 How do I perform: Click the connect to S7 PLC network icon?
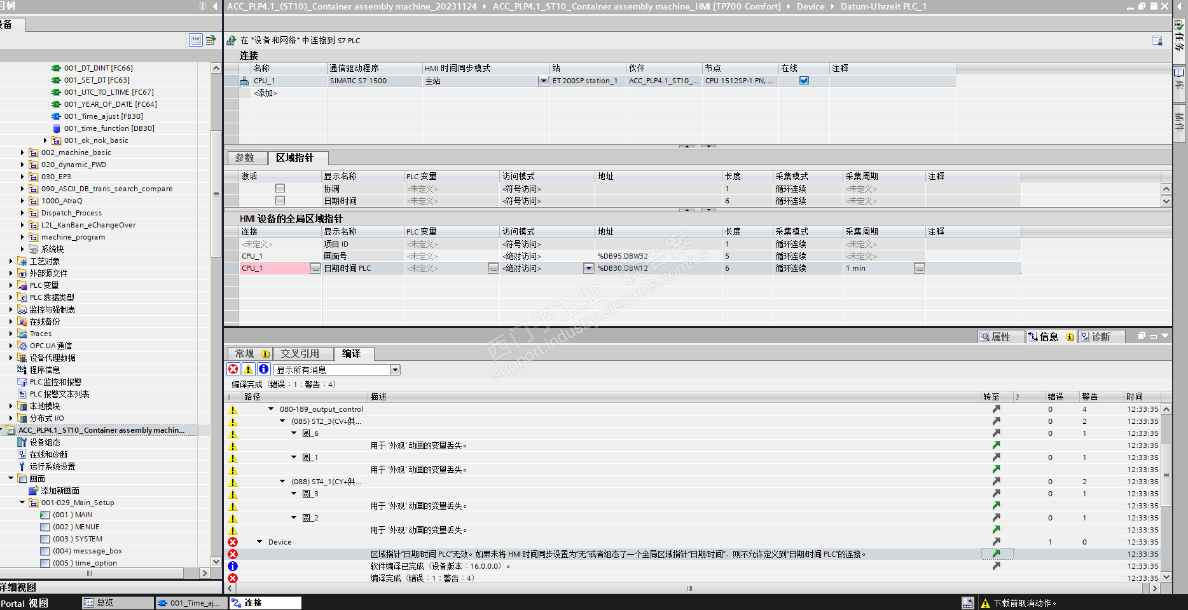[231, 40]
